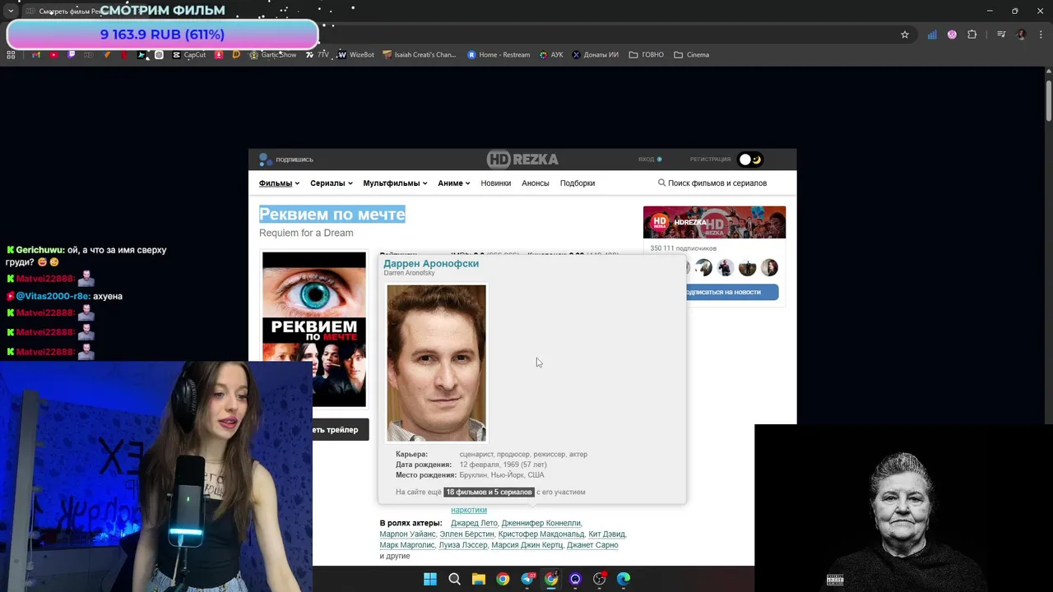
Task: Open the Донаты ИИ bookmark
Action: [x=595, y=55]
